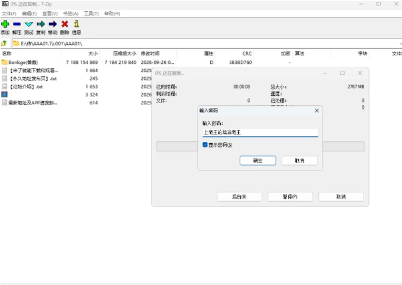Click the file icon of the 1 664 sized file
Viewport: 402px width, 285px height.
tap(4, 70)
